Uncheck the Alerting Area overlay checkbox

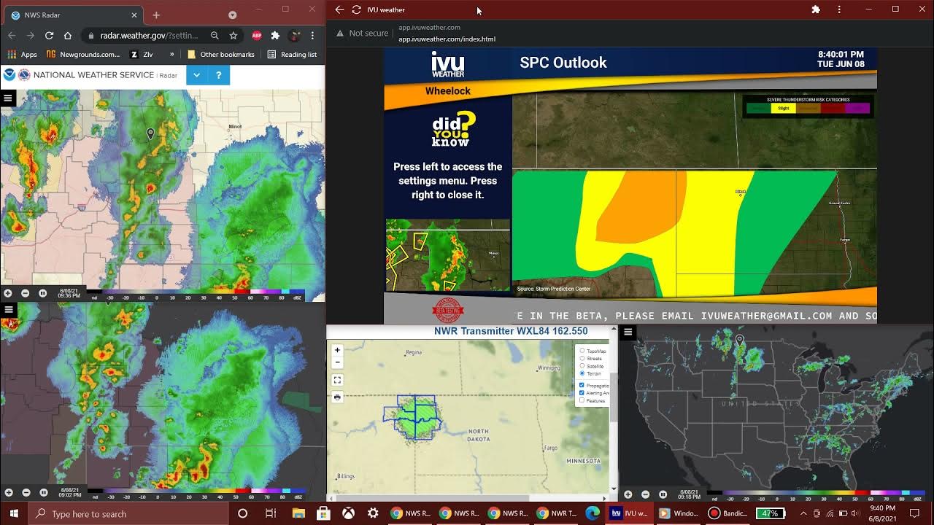coord(582,393)
